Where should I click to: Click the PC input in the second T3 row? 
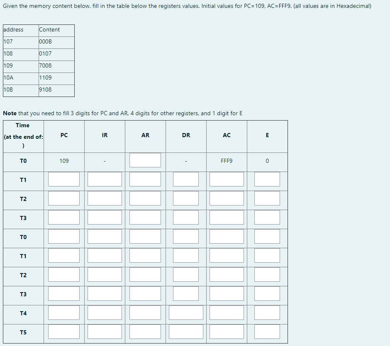pyautogui.click(x=64, y=294)
